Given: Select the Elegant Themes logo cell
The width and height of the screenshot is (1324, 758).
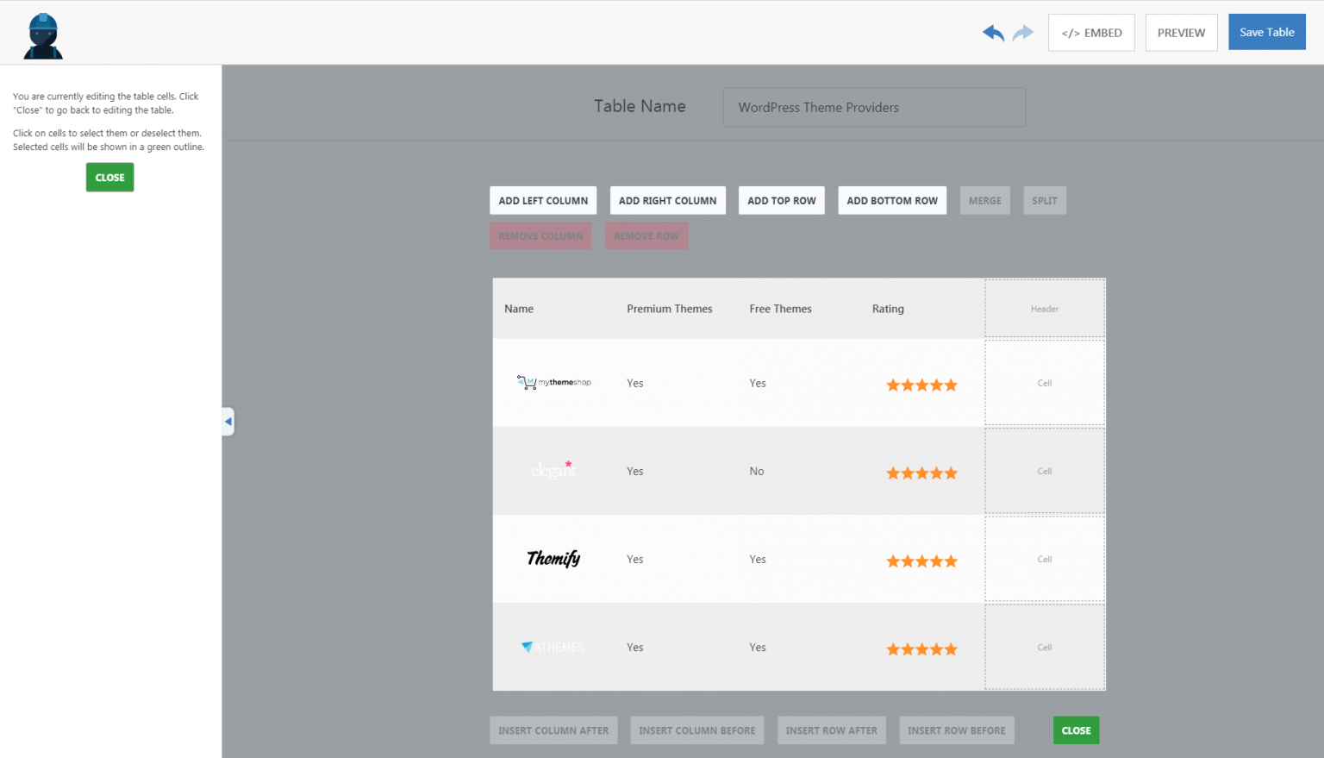Looking at the screenshot, I should pos(554,471).
